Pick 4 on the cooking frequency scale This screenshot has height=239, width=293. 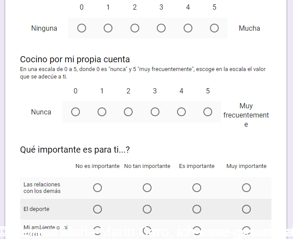[181, 112]
